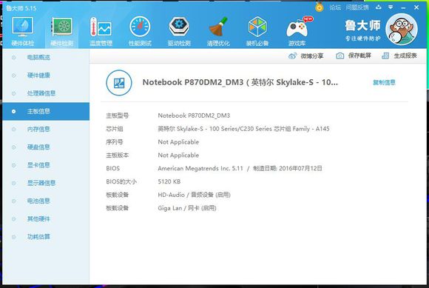Select the 硬件检测 hardware detection icon

click(62, 31)
